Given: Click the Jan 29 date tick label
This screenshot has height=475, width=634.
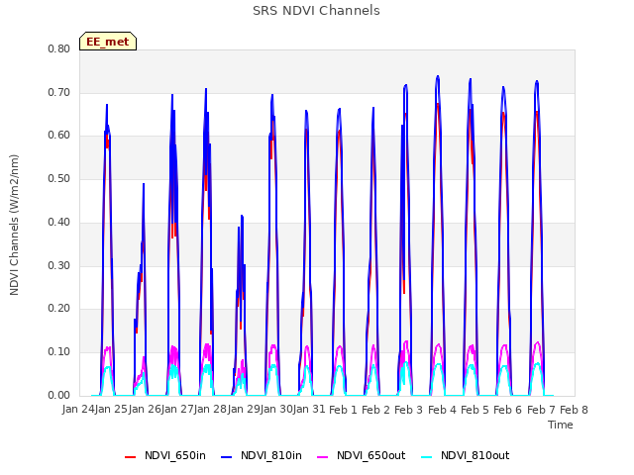Looking at the screenshot, I should [x=244, y=410].
